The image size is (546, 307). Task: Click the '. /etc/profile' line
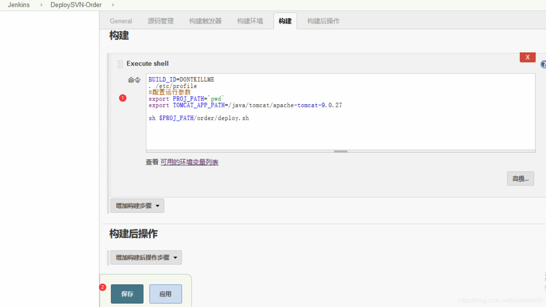pos(173,86)
